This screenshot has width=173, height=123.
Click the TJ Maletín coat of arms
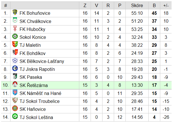(15, 44)
